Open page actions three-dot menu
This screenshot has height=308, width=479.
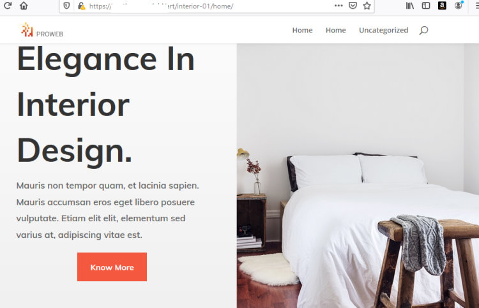(x=338, y=6)
